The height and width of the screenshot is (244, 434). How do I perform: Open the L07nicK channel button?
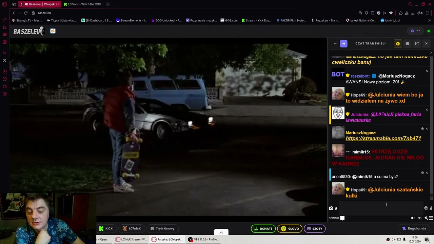(x=132, y=228)
